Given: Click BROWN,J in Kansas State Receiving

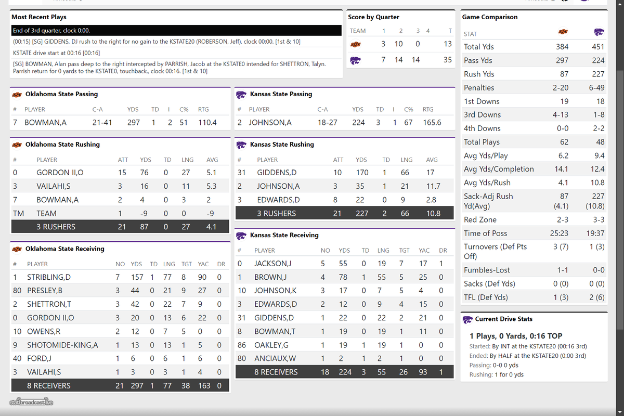Looking at the screenshot, I should [x=270, y=277].
